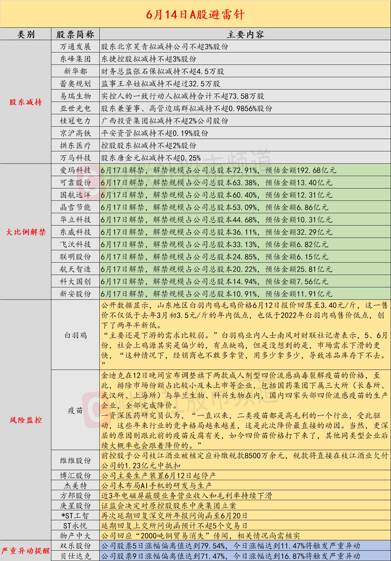Click the red 股东减持 category label
391x561 pixels.
tap(26, 102)
